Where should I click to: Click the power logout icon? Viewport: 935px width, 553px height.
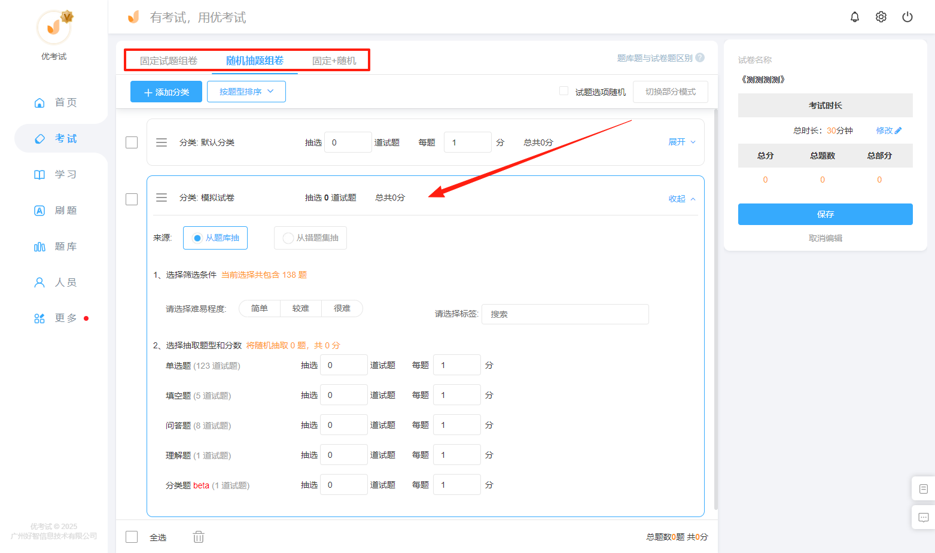pos(907,17)
